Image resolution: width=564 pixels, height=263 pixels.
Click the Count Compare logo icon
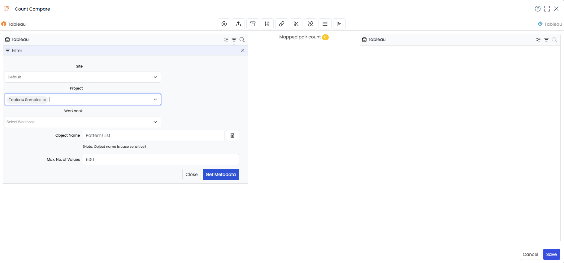tap(7, 9)
